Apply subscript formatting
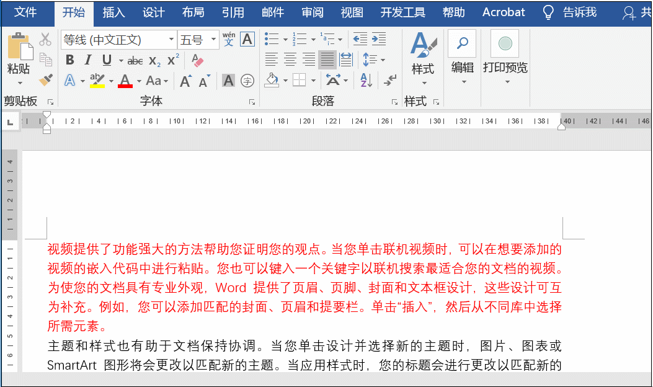Image resolution: width=653 pixels, height=387 pixels. [x=154, y=61]
